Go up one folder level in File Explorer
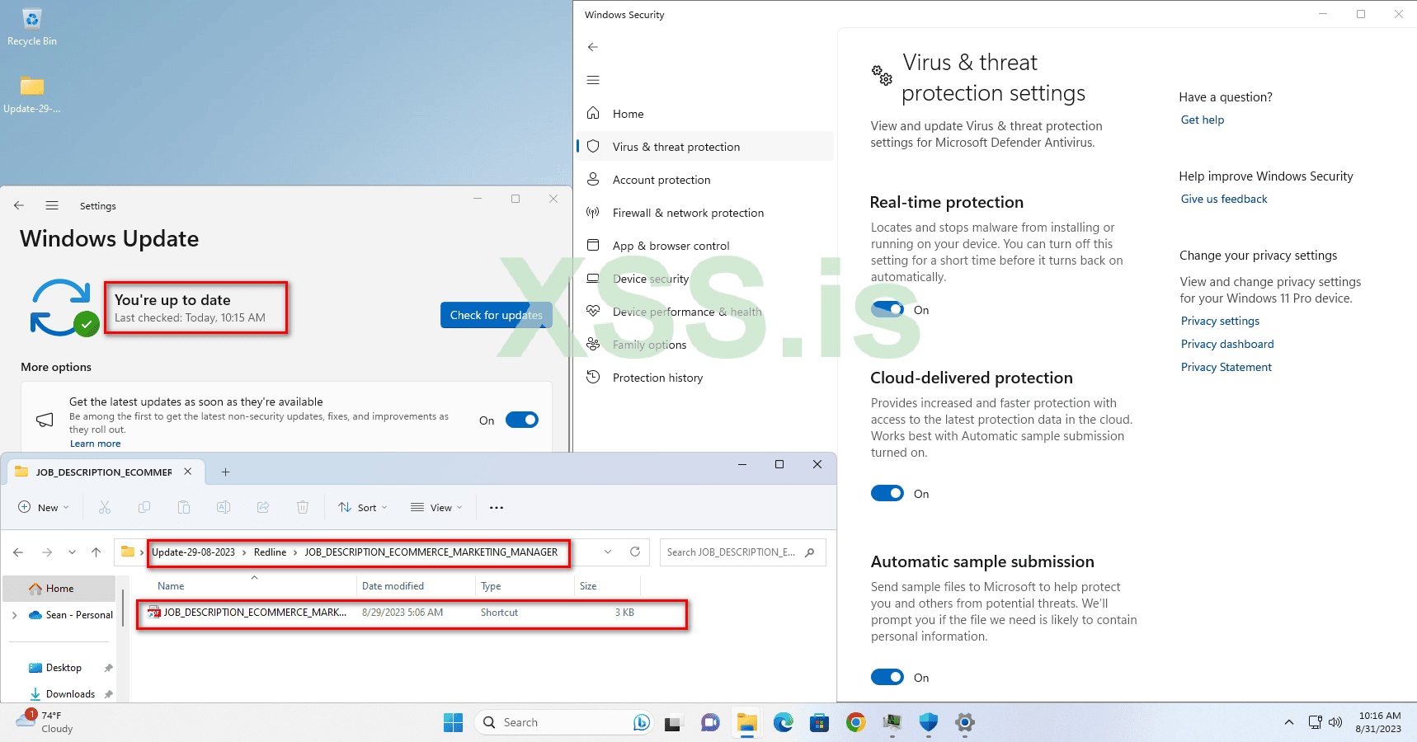Viewport: 1417px width, 742px height. pos(97,552)
